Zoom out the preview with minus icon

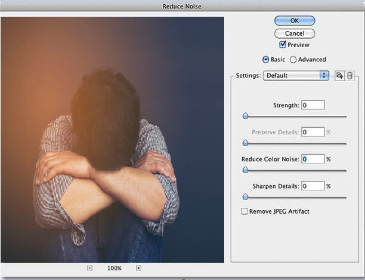89,268
